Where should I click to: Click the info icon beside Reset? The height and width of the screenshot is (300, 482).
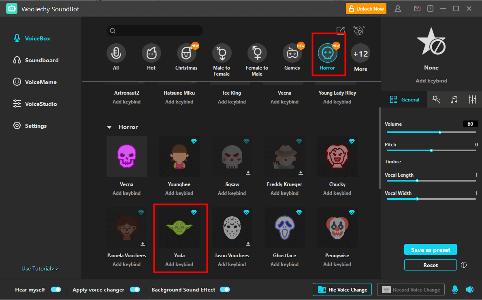pos(464,265)
